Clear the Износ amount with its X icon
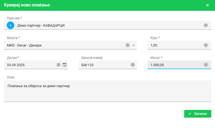This screenshot has height=139, width=215. pos(206,65)
